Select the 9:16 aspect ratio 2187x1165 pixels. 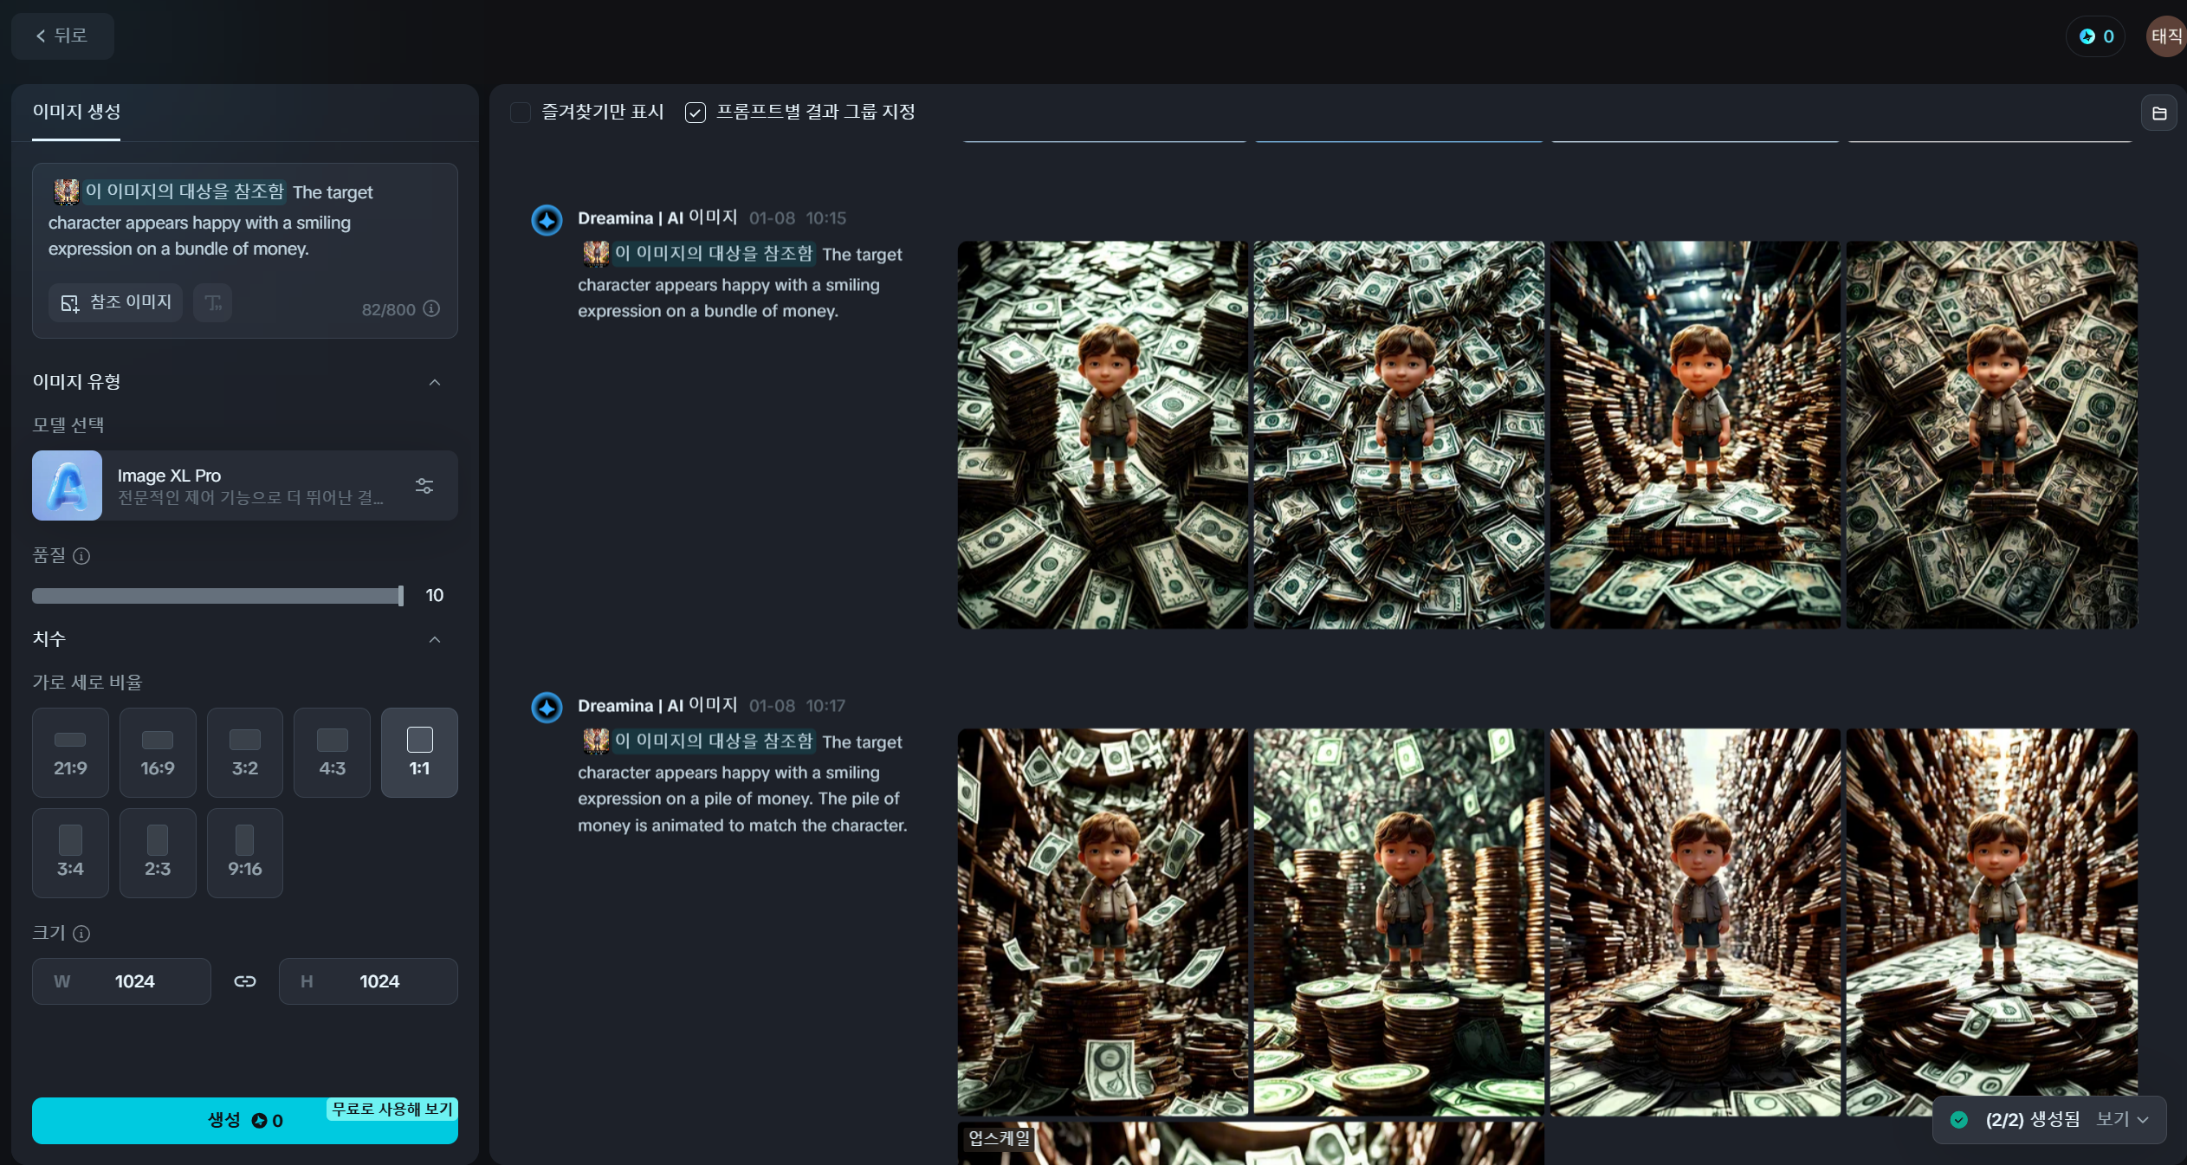pos(245,853)
